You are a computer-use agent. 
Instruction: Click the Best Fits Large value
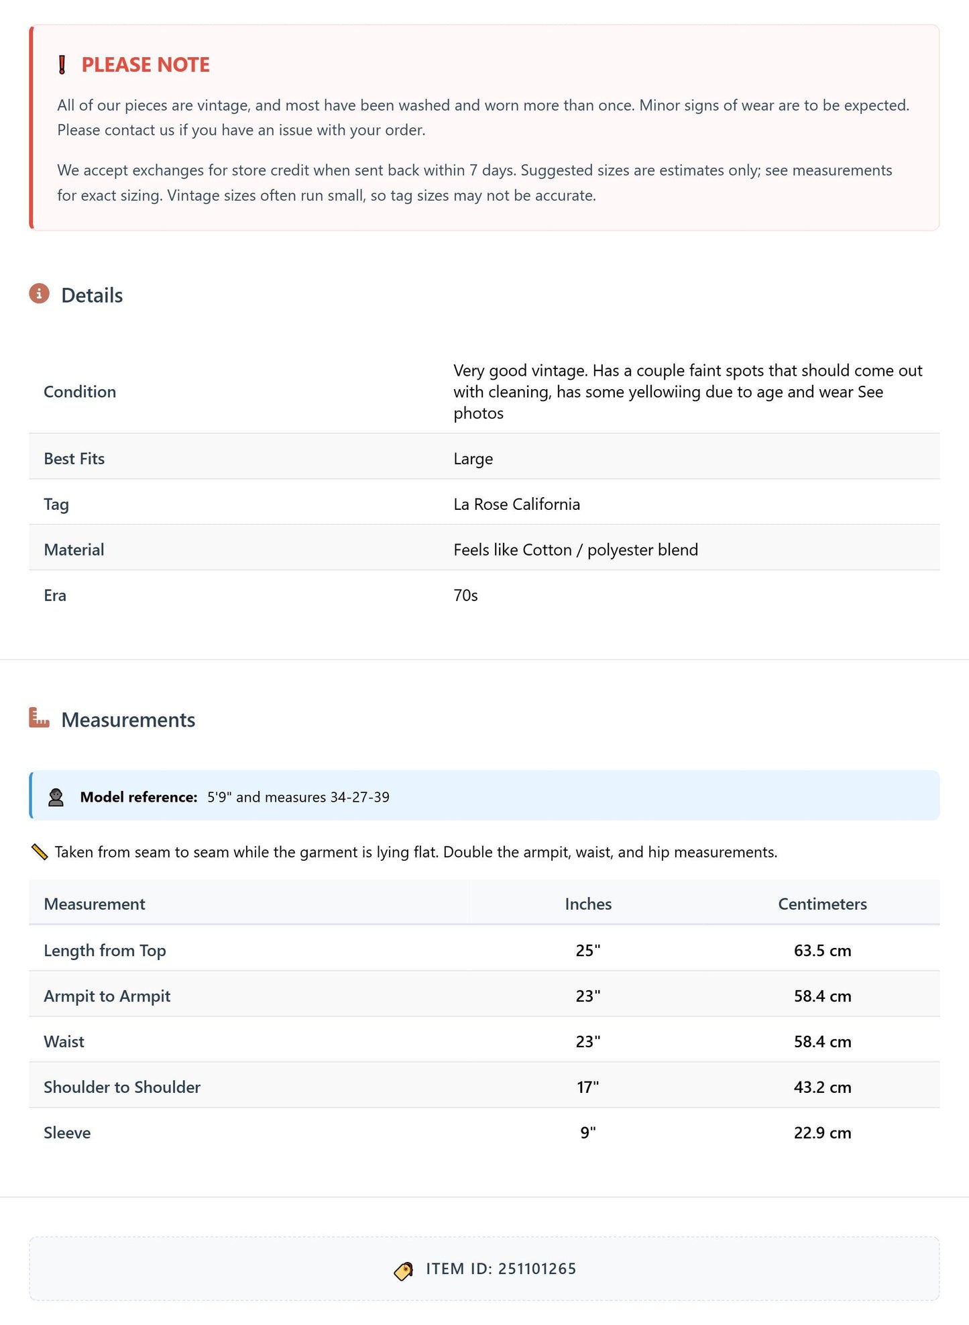(x=473, y=460)
